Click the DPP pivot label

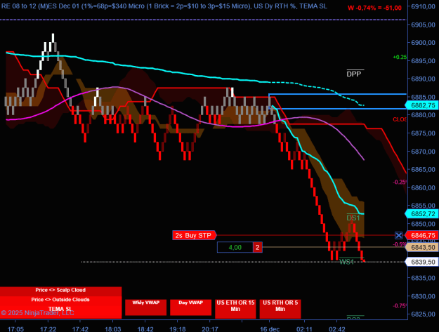pos(354,74)
